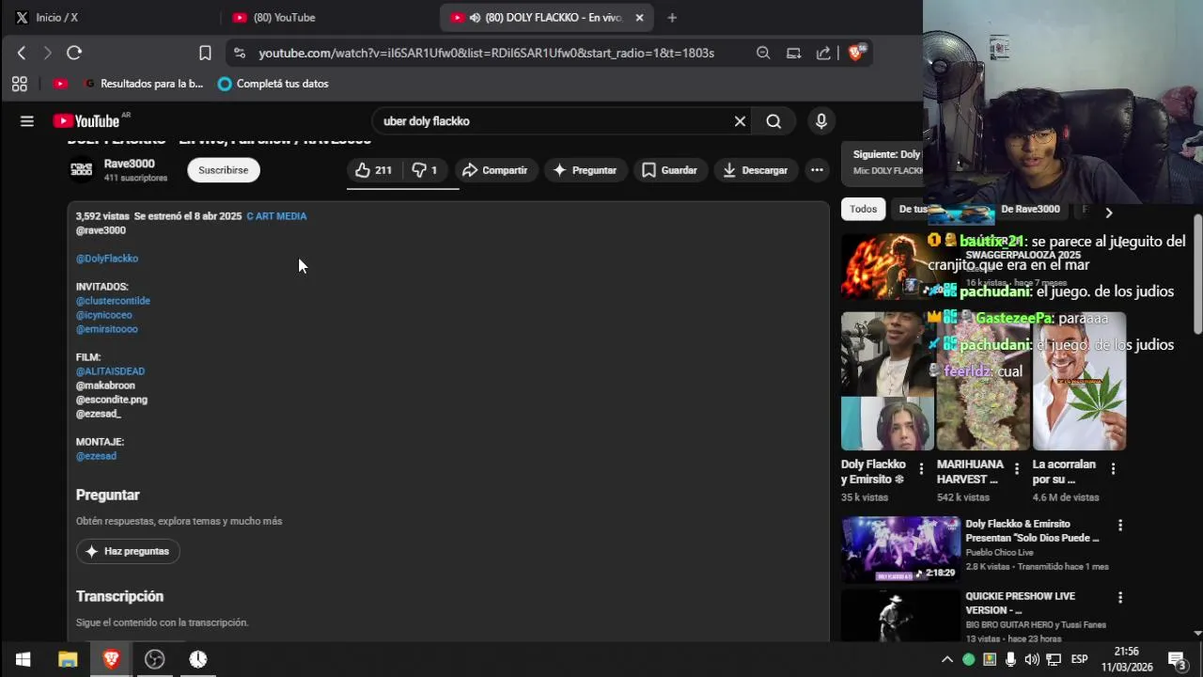Open Brave Shields lion icon

pos(855,53)
